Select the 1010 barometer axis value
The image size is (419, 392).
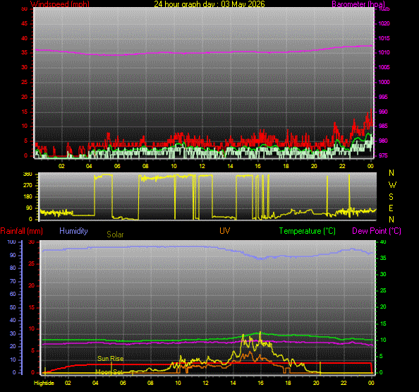[x=384, y=53]
